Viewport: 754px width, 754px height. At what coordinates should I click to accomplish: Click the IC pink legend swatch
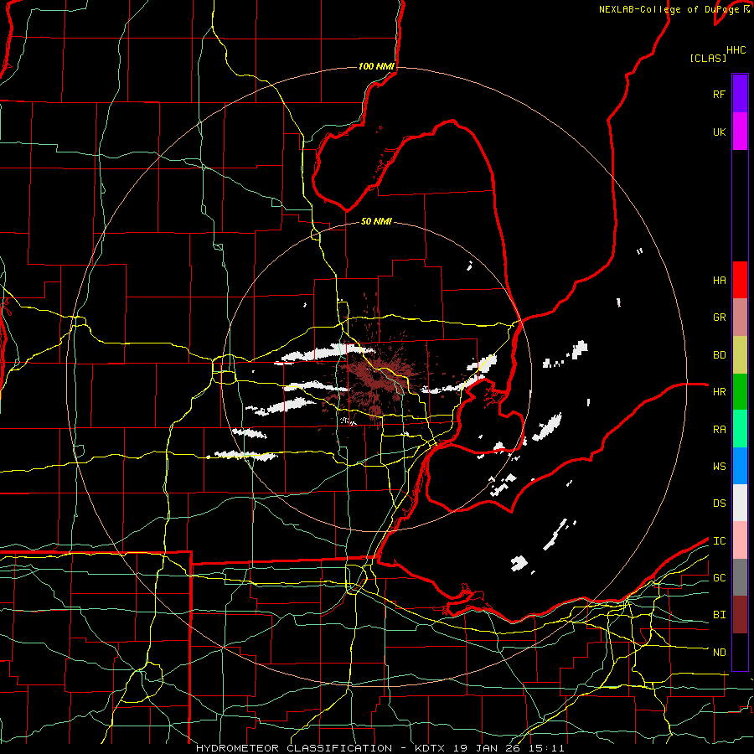(740, 540)
